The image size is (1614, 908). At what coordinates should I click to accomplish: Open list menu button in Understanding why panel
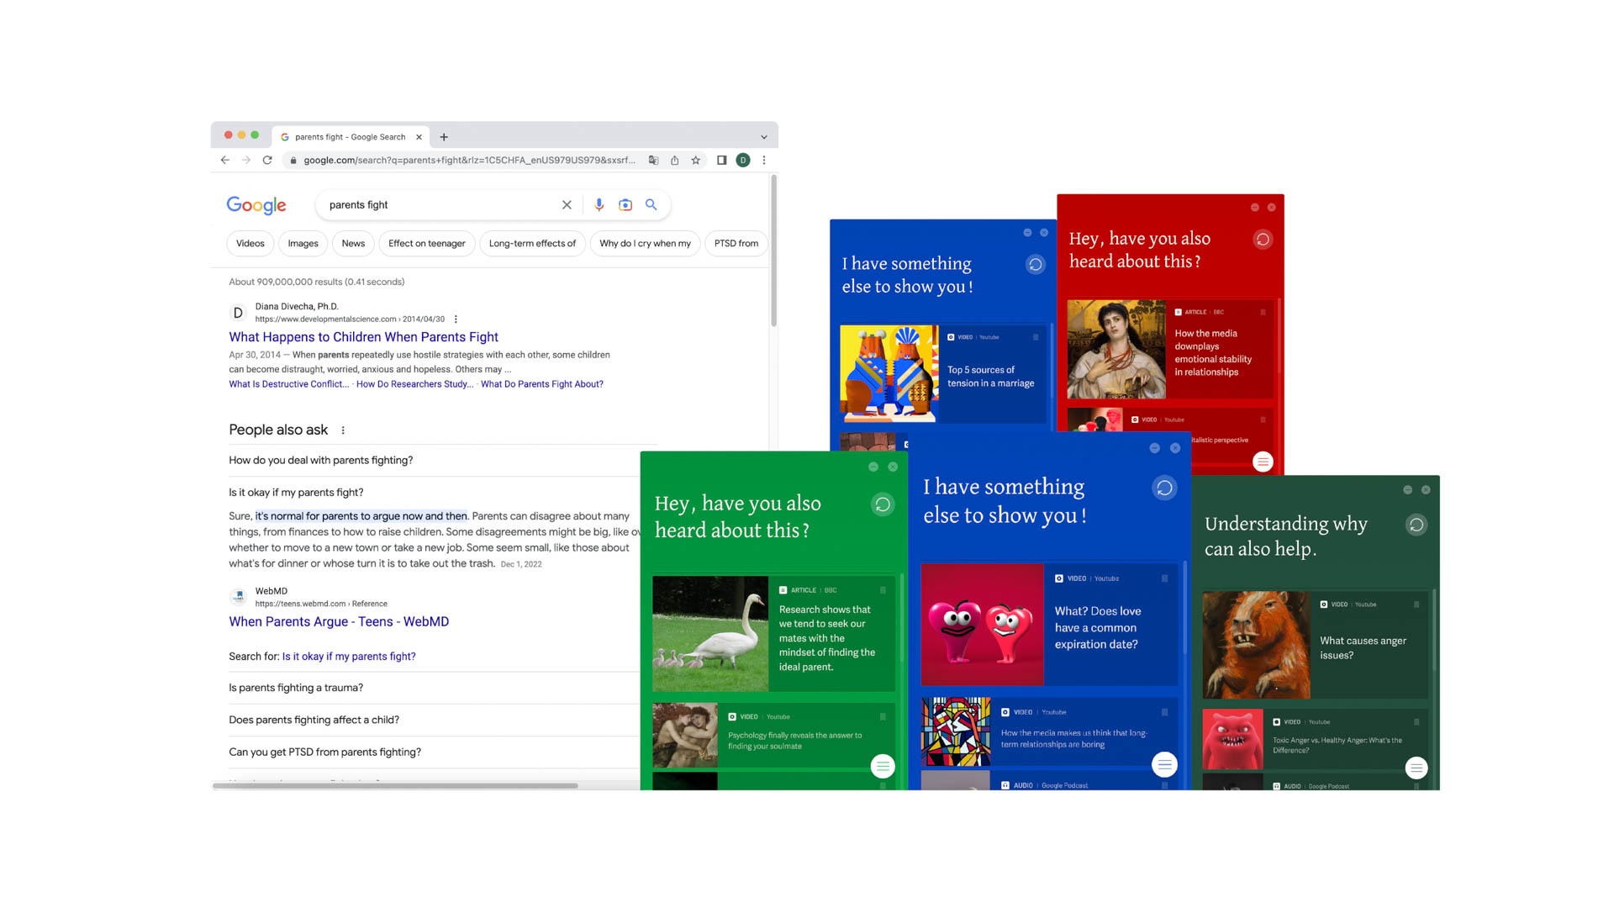tap(1416, 768)
